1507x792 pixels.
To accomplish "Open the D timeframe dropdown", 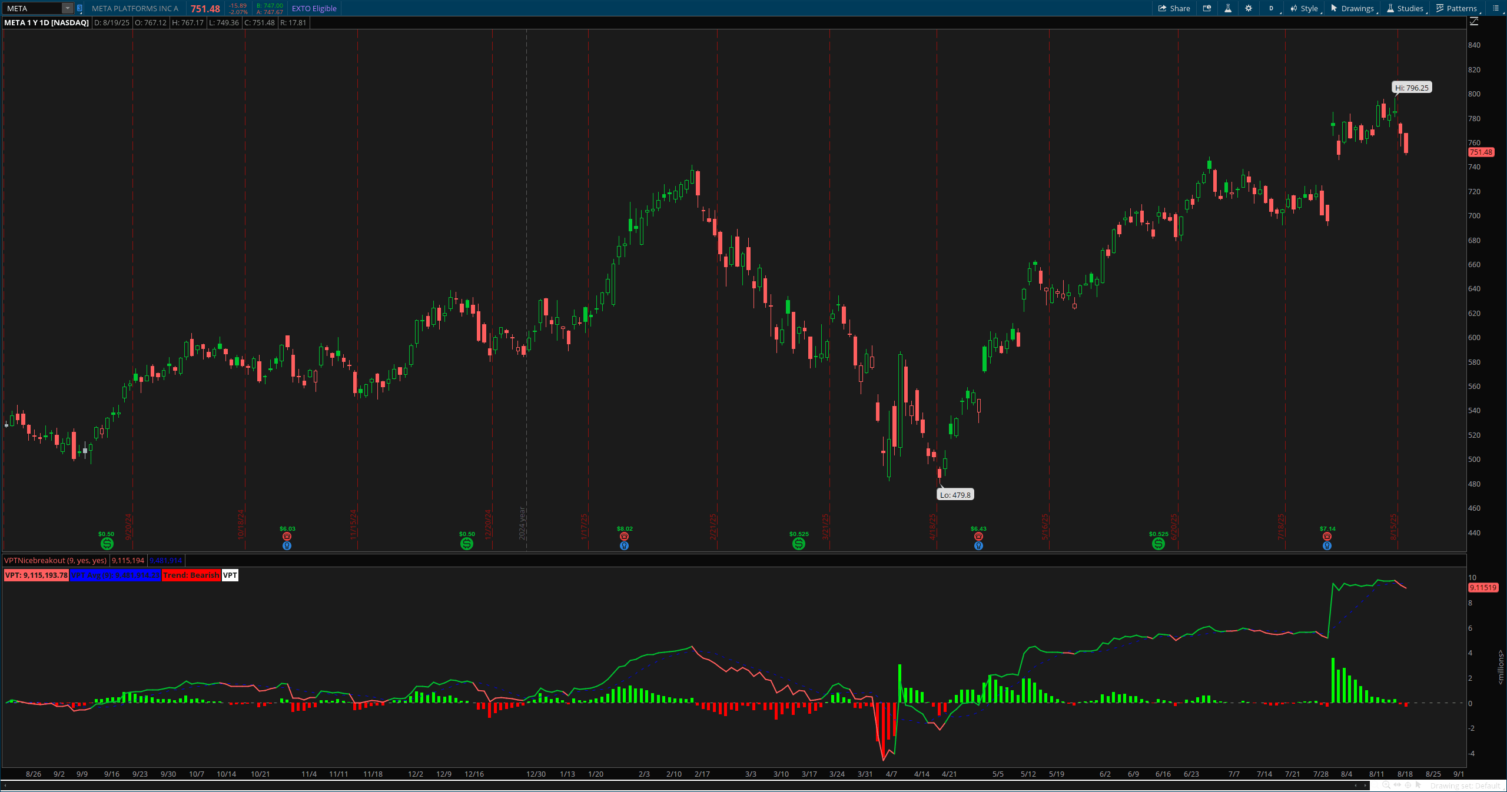I will (1271, 8).
